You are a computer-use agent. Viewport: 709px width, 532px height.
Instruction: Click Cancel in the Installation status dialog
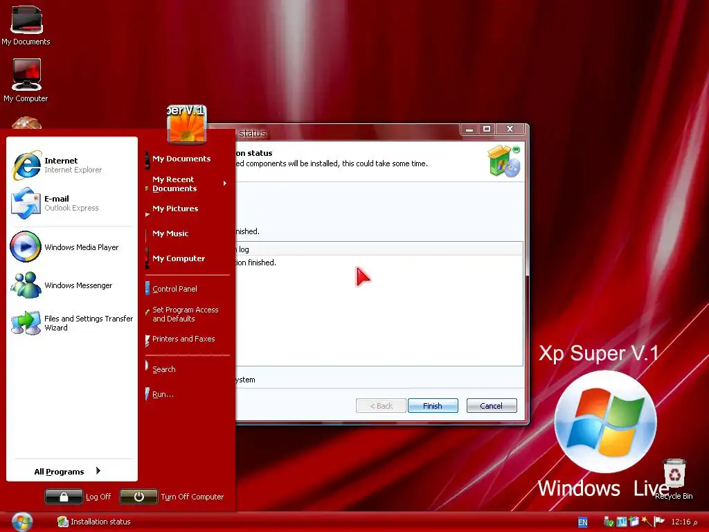click(492, 406)
